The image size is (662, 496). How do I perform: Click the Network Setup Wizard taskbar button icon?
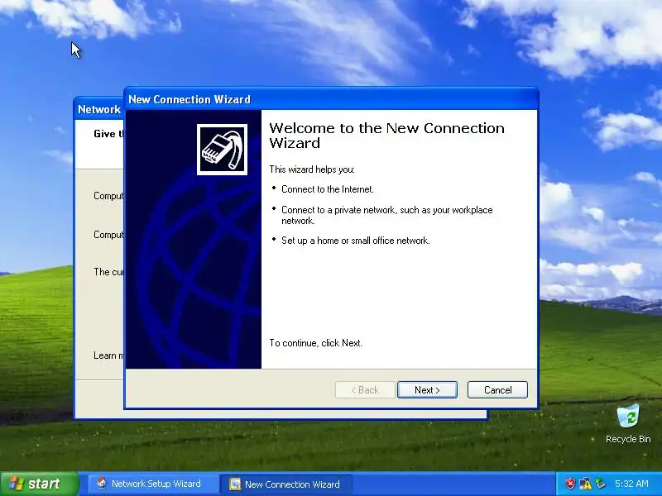pos(101,484)
